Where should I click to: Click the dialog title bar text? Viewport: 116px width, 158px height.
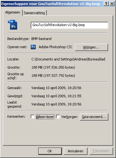click(51, 4)
